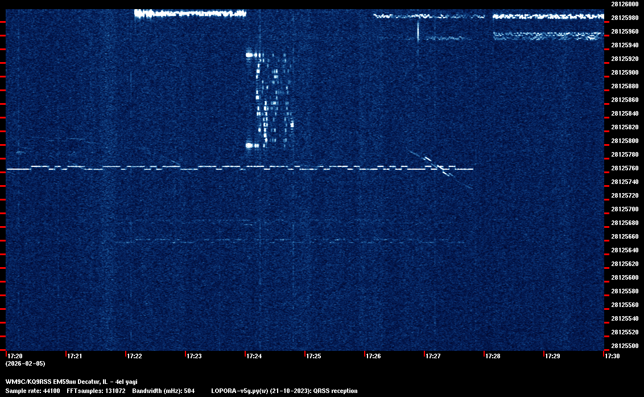Click frequency label 28125800
644x397 pixels.
[x=625, y=141]
